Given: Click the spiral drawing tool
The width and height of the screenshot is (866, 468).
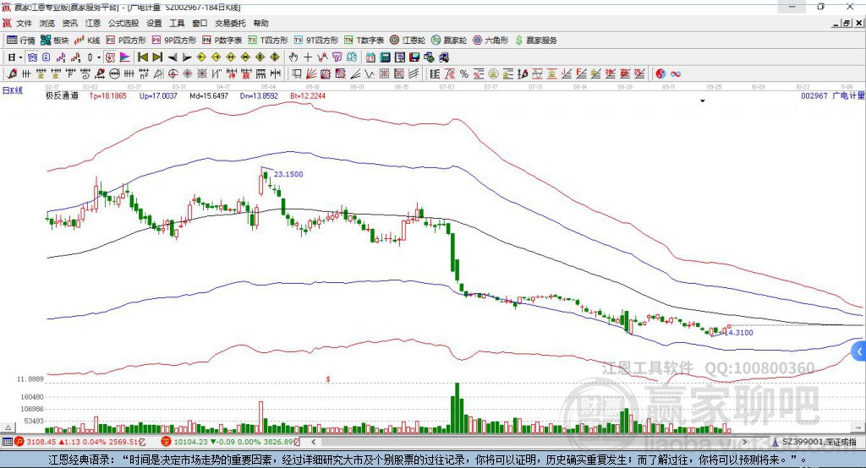Looking at the screenshot, I should (x=85, y=74).
